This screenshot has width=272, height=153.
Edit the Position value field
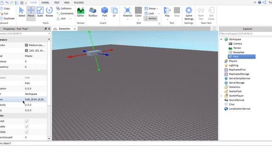[35, 99]
